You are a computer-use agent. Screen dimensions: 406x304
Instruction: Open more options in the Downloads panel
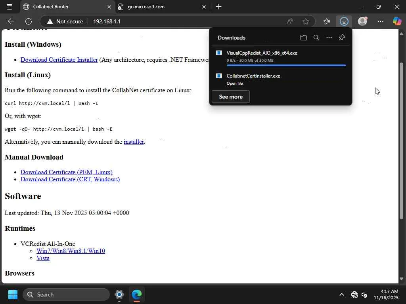(x=329, y=38)
